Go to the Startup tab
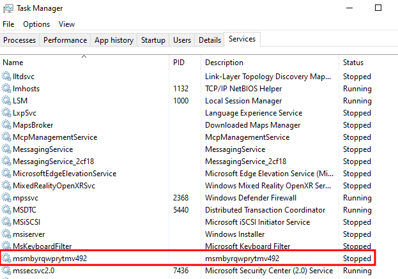 point(153,40)
